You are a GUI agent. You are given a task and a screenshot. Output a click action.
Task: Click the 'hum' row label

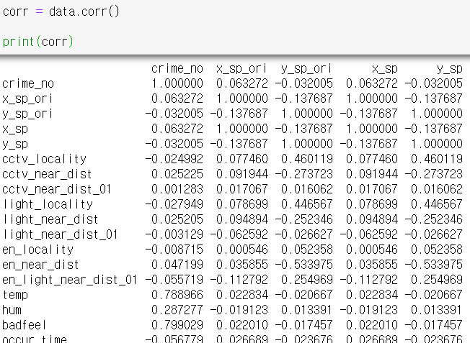(12, 310)
